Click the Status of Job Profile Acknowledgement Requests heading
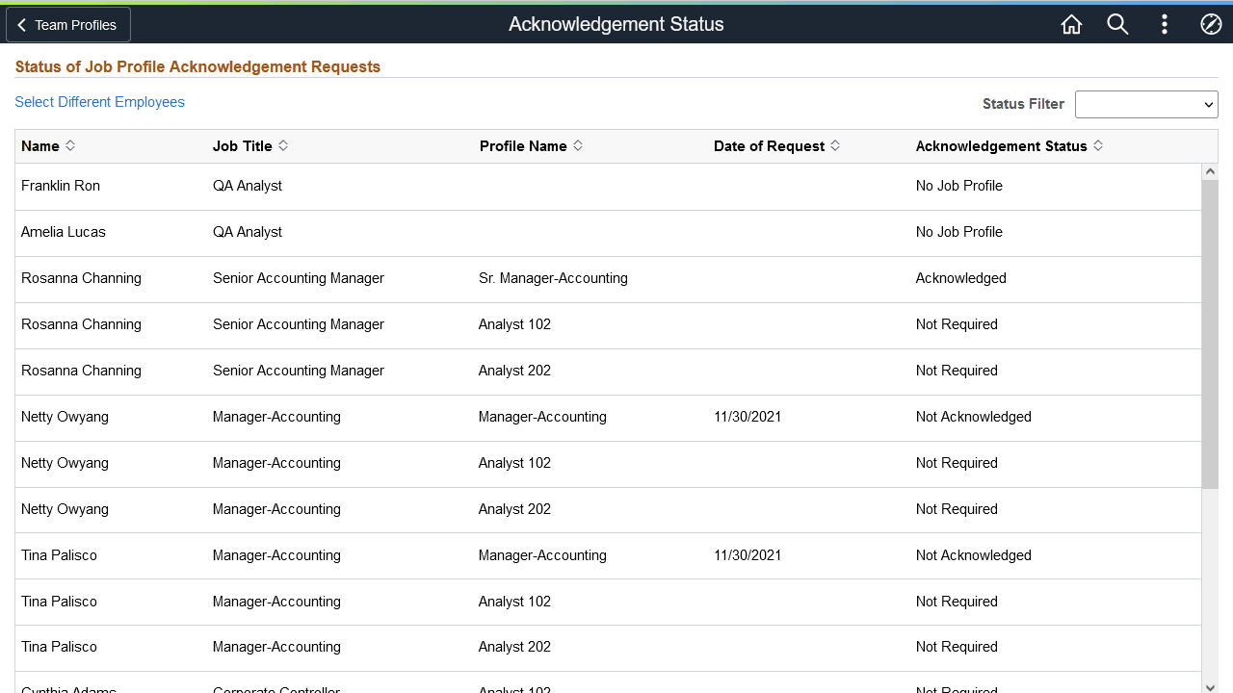 (198, 66)
